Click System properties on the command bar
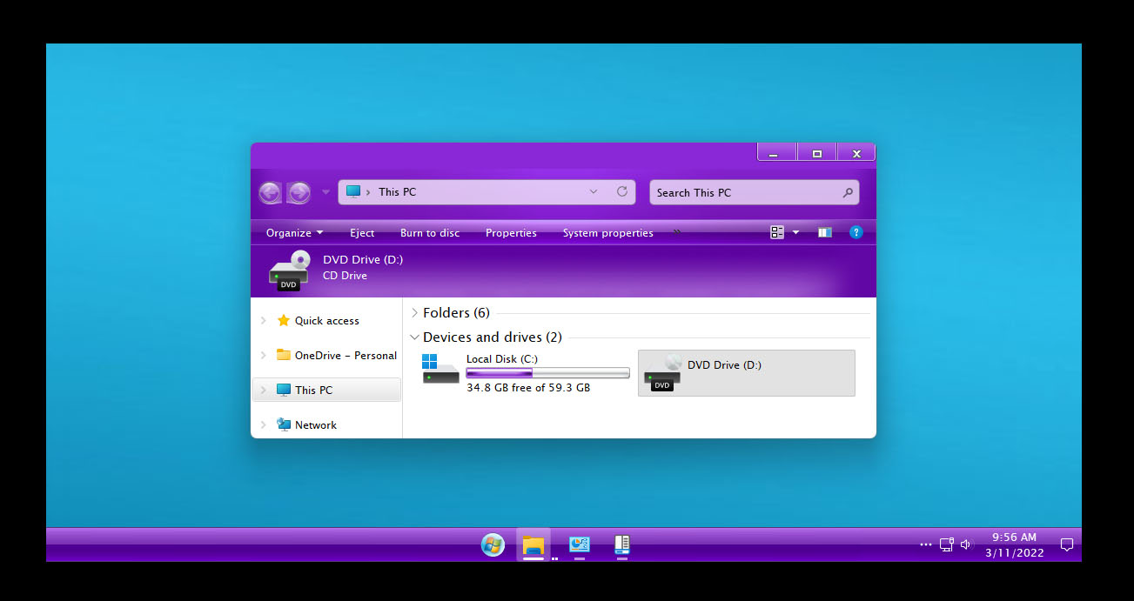The width and height of the screenshot is (1134, 601). pyautogui.click(x=607, y=232)
